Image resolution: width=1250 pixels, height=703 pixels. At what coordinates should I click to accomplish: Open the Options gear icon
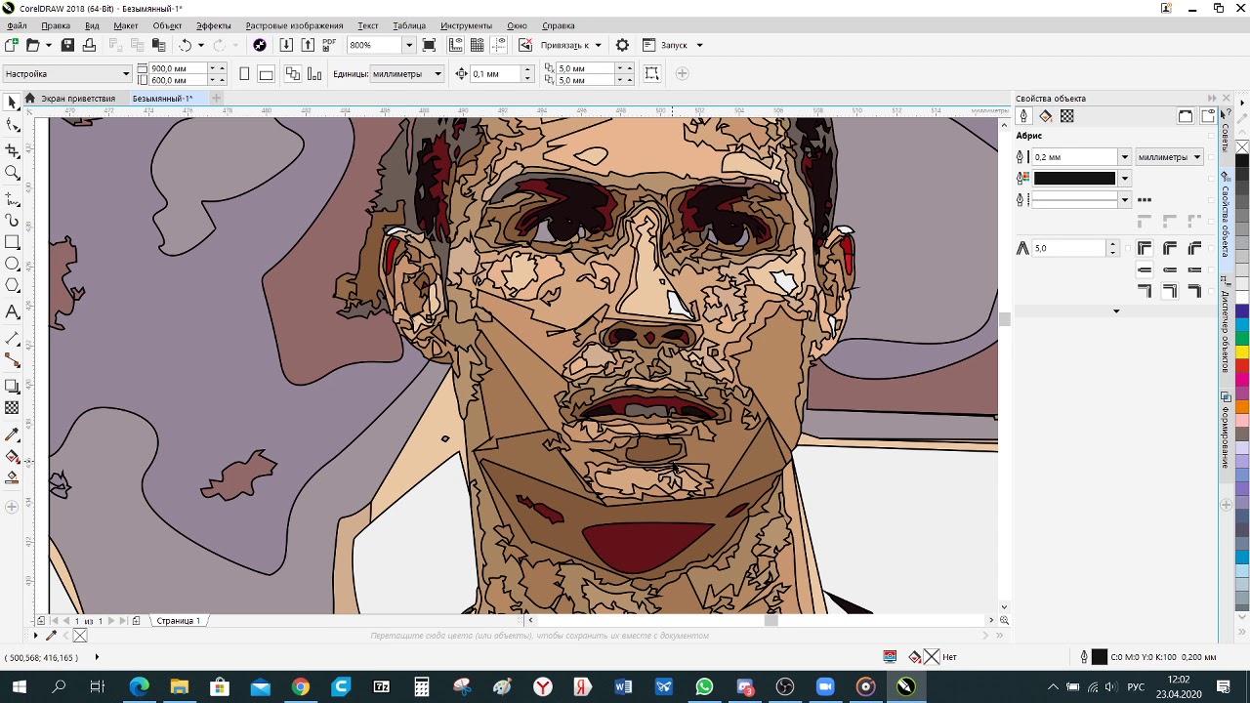coord(622,45)
